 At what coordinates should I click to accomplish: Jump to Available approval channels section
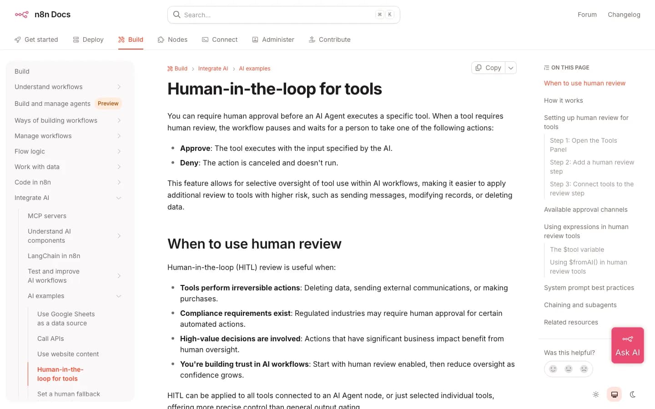point(586,209)
